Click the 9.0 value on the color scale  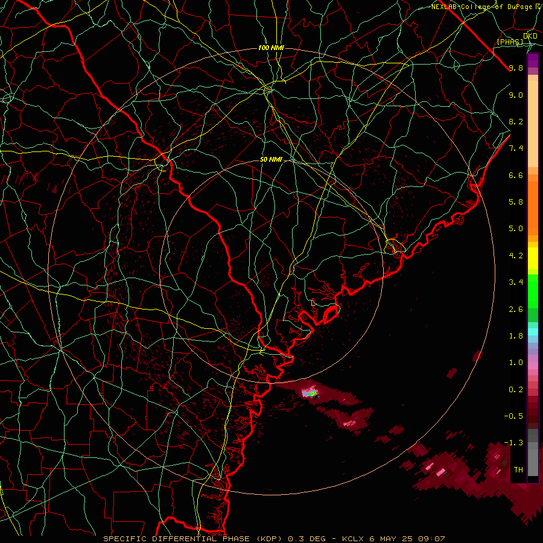pos(516,95)
